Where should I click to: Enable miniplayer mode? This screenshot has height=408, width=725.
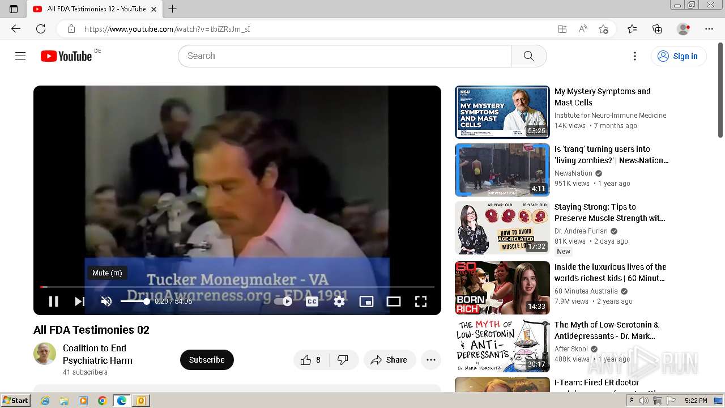(366, 301)
